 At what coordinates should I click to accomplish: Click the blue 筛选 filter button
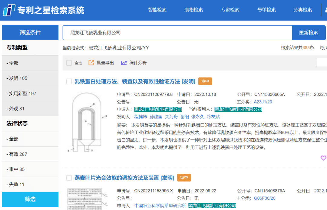pos(30,199)
